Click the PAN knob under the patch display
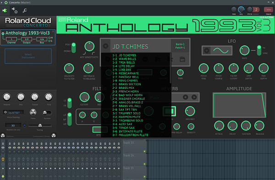 (x=180, y=72)
